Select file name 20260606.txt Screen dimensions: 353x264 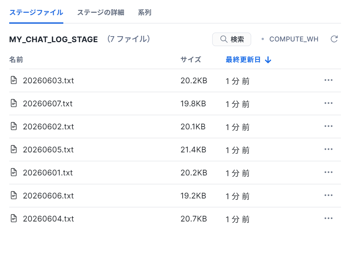tap(48, 196)
